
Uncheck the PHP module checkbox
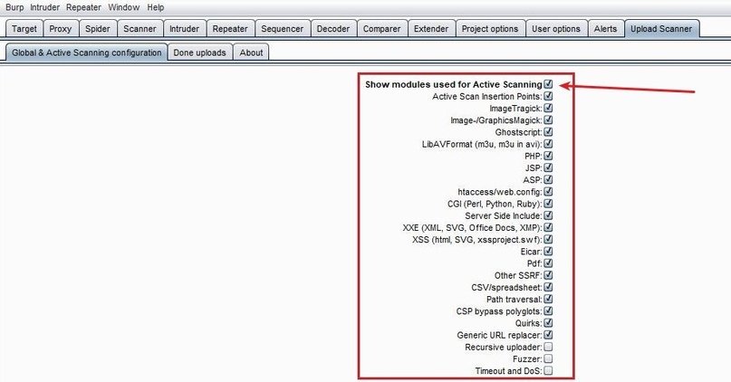pos(549,156)
